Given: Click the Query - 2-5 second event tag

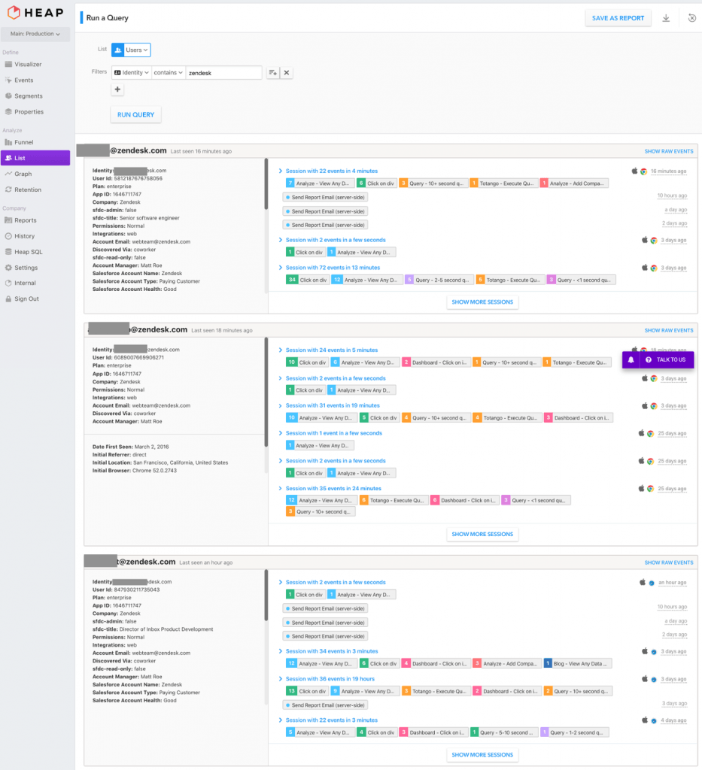Looking at the screenshot, I should point(439,280).
